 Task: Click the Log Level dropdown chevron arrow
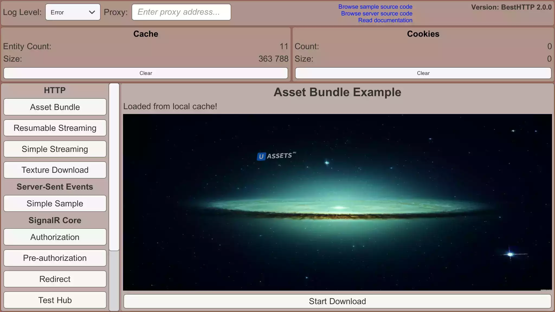92,12
